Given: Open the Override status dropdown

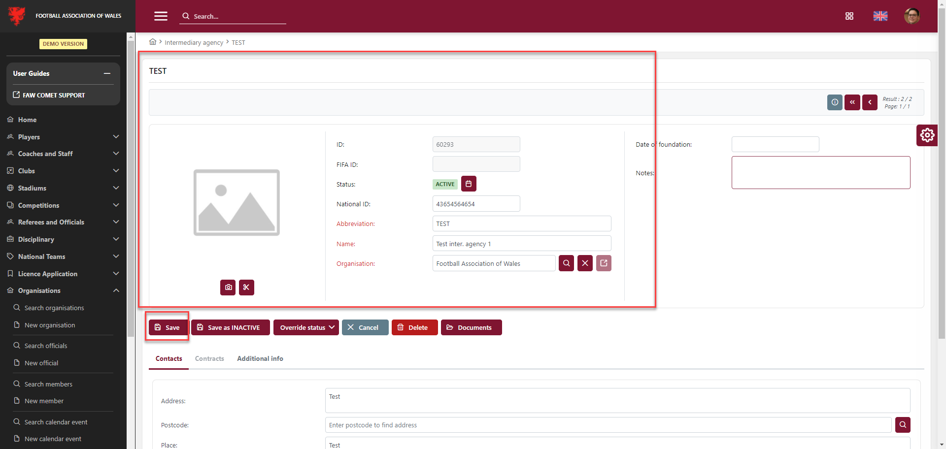Looking at the screenshot, I should click(x=306, y=327).
